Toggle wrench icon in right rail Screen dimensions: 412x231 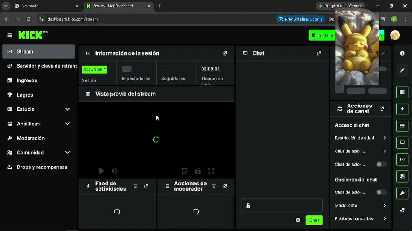(402, 193)
